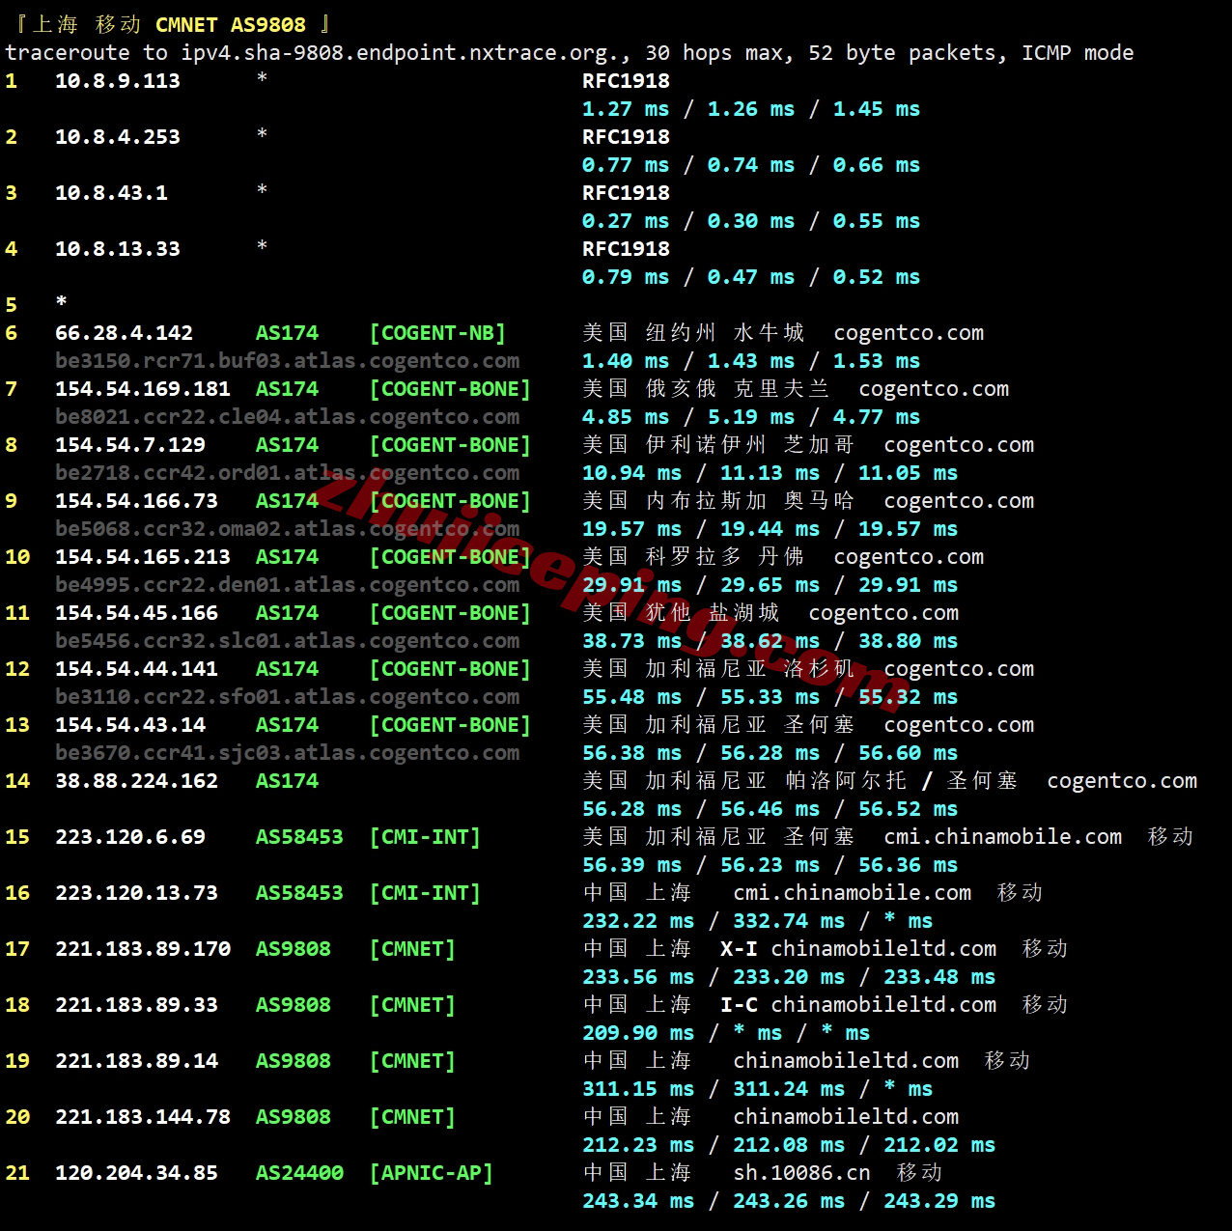Image resolution: width=1232 pixels, height=1231 pixels.
Task: Click IP address 154.54.45.166
Action: click(x=136, y=613)
